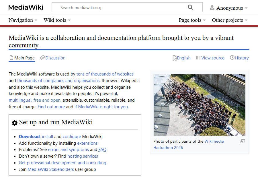Viewport: 258px width, 178px height.
Task: Follow the configure link
Action: point(72,137)
